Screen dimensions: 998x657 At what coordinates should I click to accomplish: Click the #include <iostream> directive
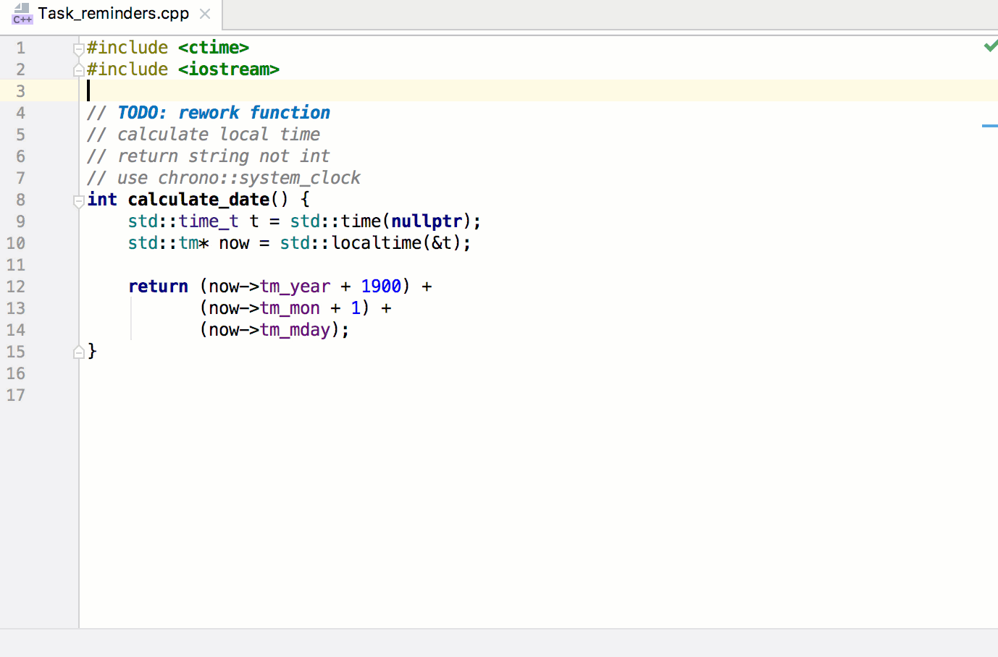click(182, 69)
